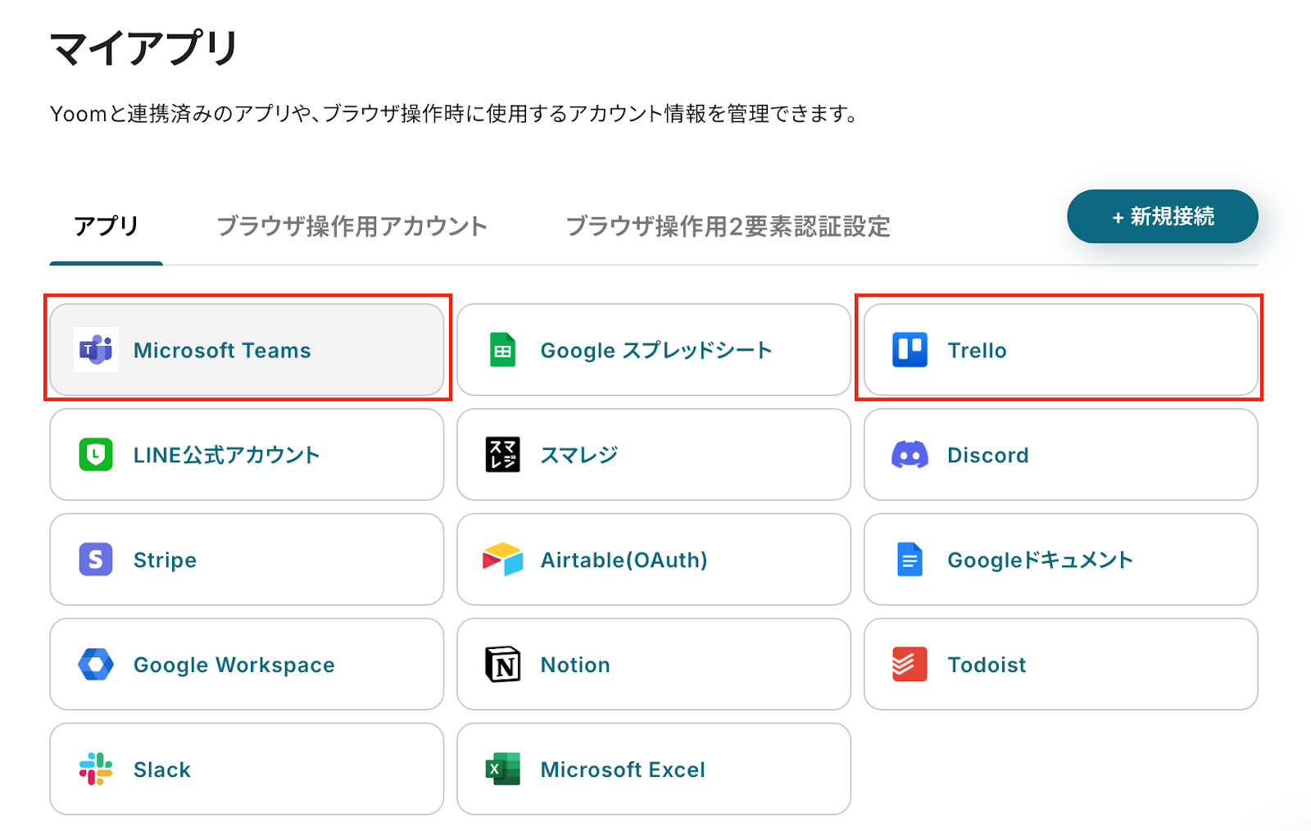Click the Notion N logo icon

click(502, 665)
